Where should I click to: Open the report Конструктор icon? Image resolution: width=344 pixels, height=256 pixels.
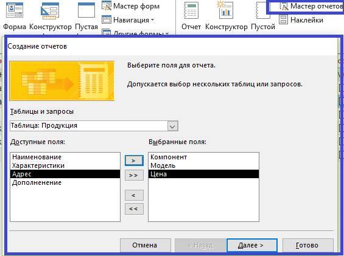[x=226, y=10]
